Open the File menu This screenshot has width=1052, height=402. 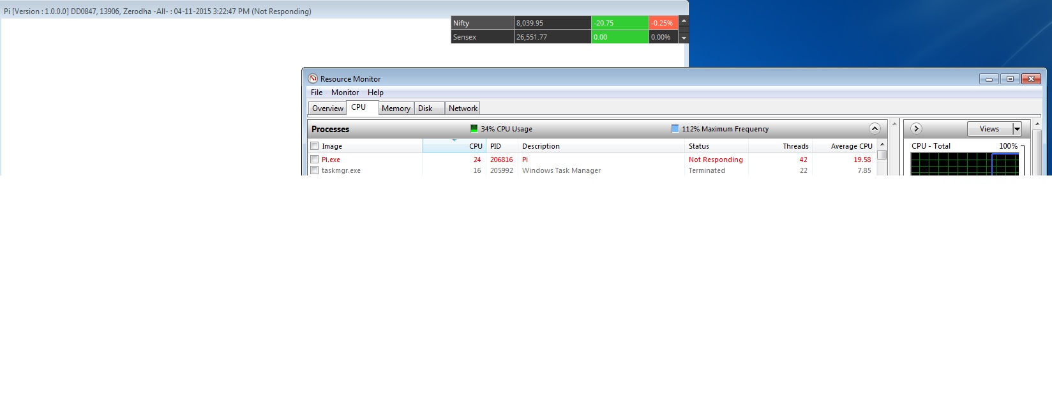coord(317,93)
